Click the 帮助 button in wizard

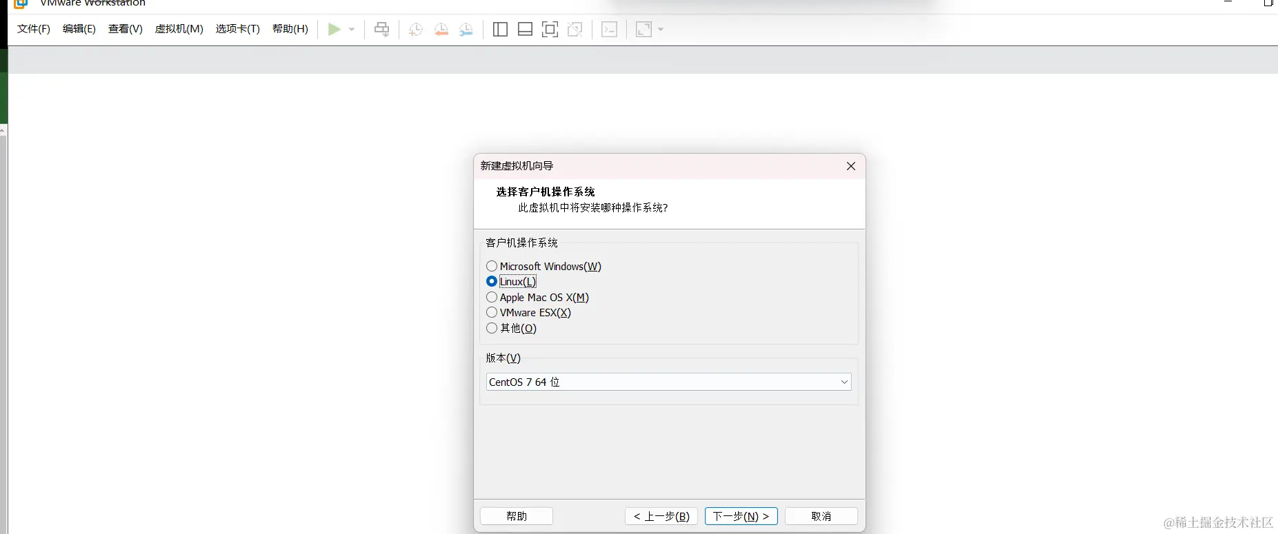[517, 516]
